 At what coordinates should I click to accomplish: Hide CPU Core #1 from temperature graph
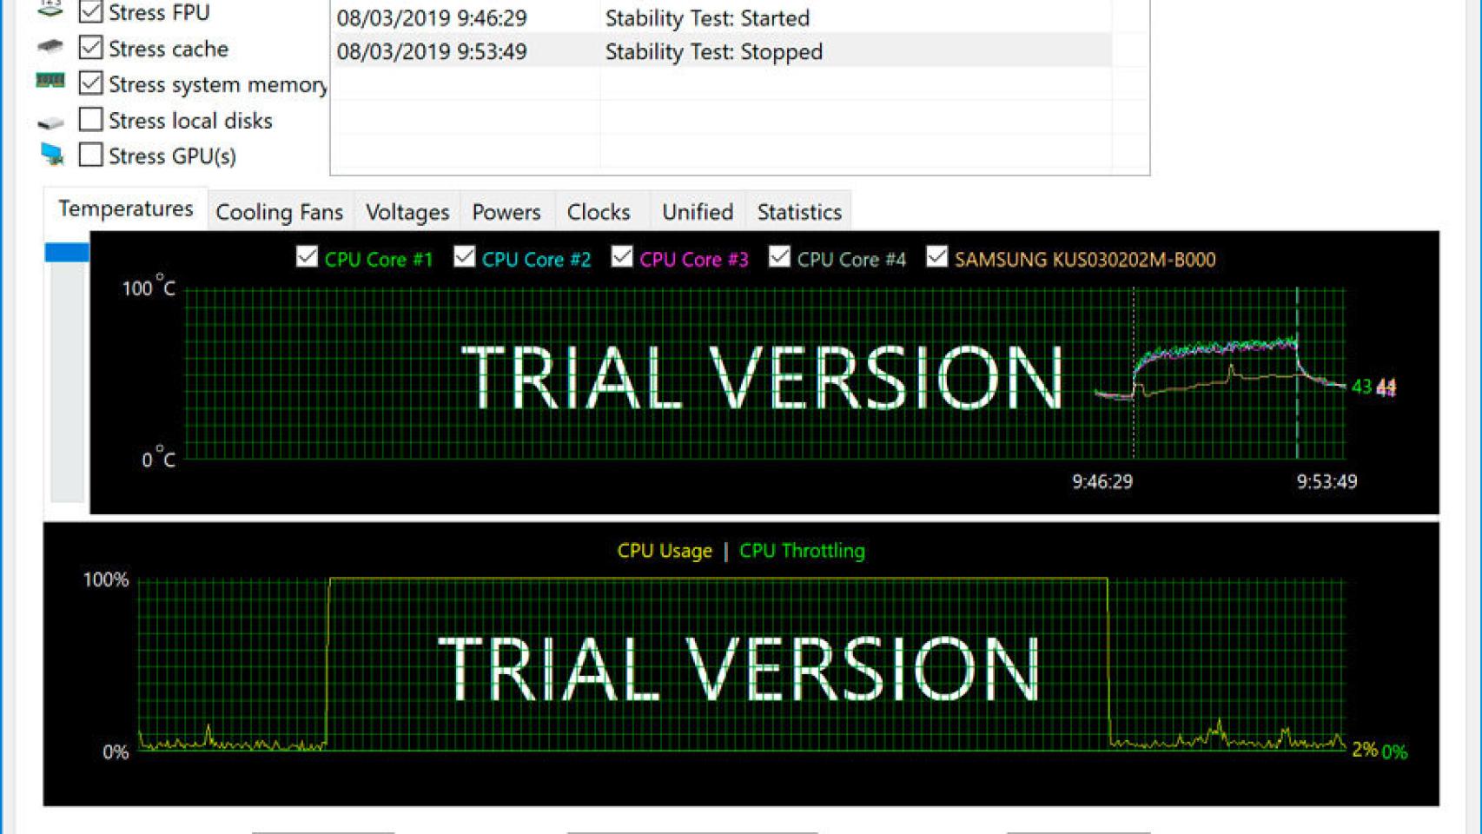click(x=307, y=257)
